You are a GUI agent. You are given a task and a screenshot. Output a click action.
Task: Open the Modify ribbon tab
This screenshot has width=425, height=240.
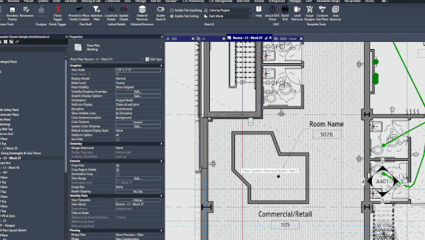coord(370,1)
